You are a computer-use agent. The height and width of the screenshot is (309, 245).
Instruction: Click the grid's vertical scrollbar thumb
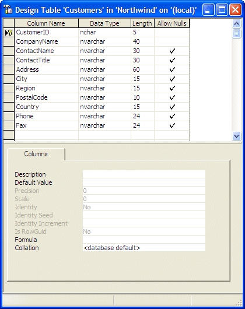(x=236, y=33)
